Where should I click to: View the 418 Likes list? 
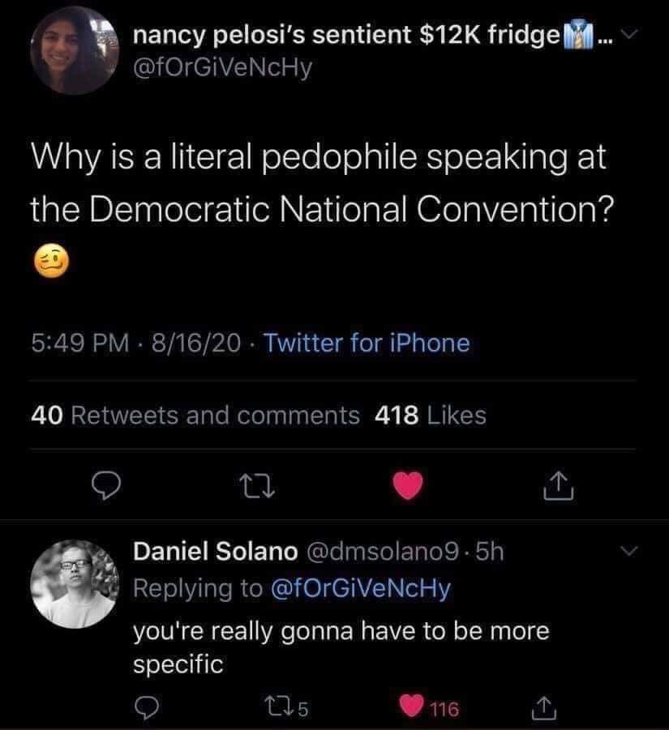pos(431,416)
